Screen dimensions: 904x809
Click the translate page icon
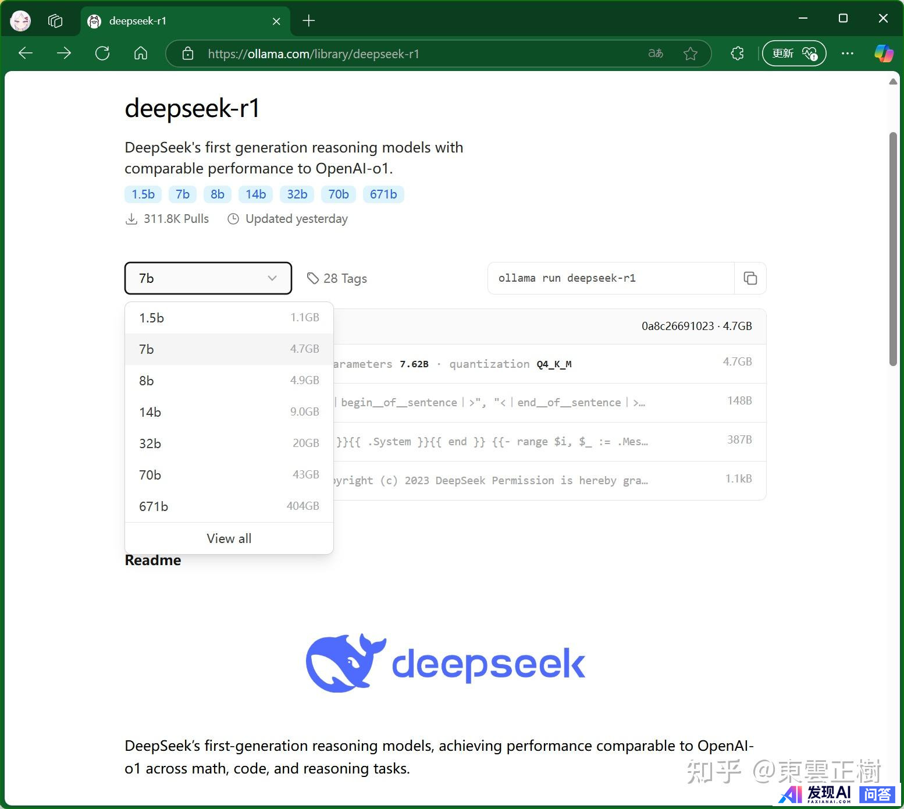(656, 54)
